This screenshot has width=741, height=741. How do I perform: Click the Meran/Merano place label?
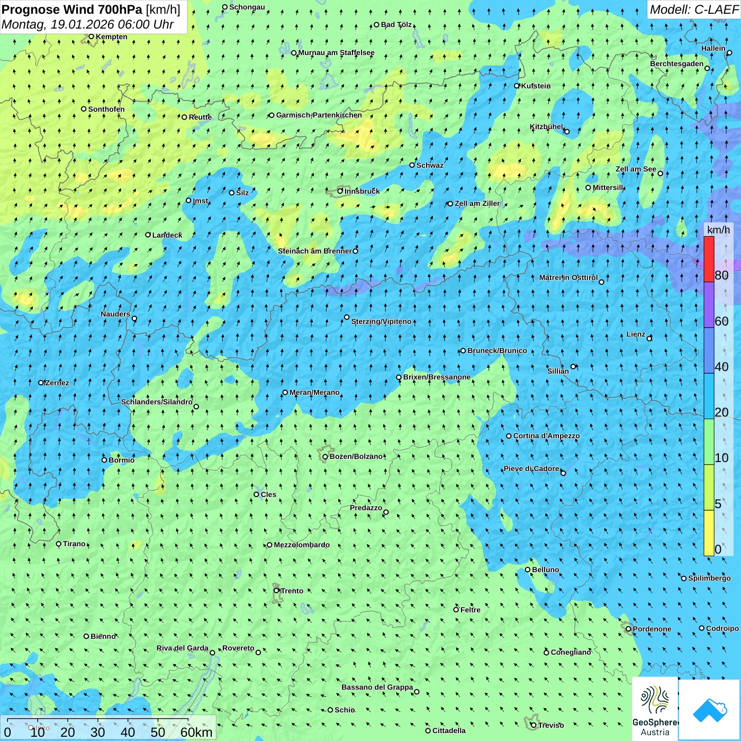click(x=314, y=392)
